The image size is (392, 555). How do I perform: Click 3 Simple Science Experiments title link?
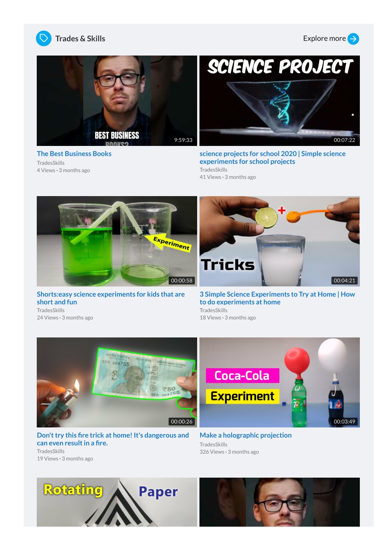(277, 298)
